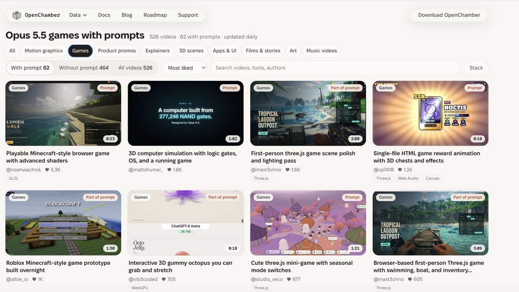Click the Canvas tool tag

pyautogui.click(x=432, y=178)
